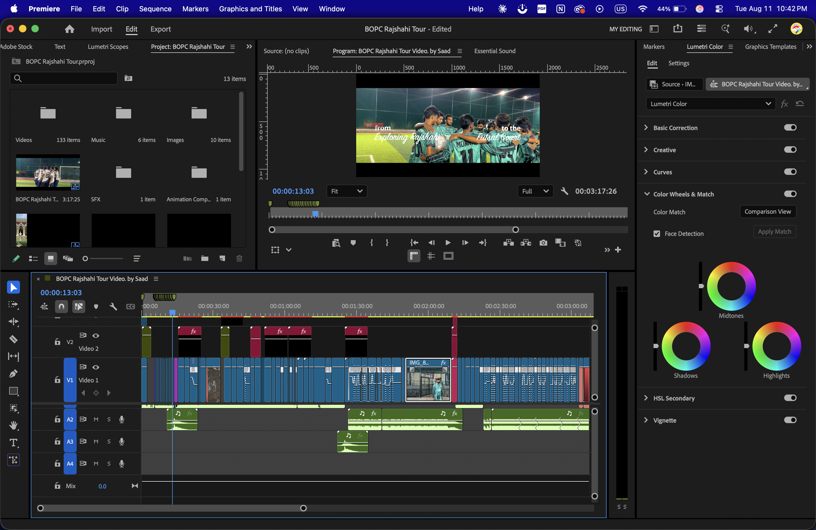
Task: Select the Type tool
Action: (13, 443)
